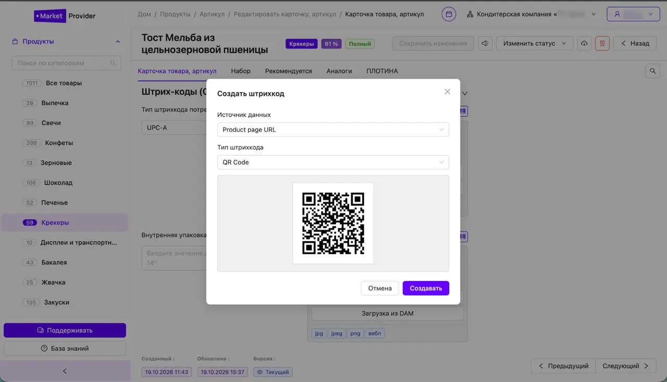Screen dimensions: 667x382
Task: Switch to the ПЛОТИНА tab
Action: 382,71
